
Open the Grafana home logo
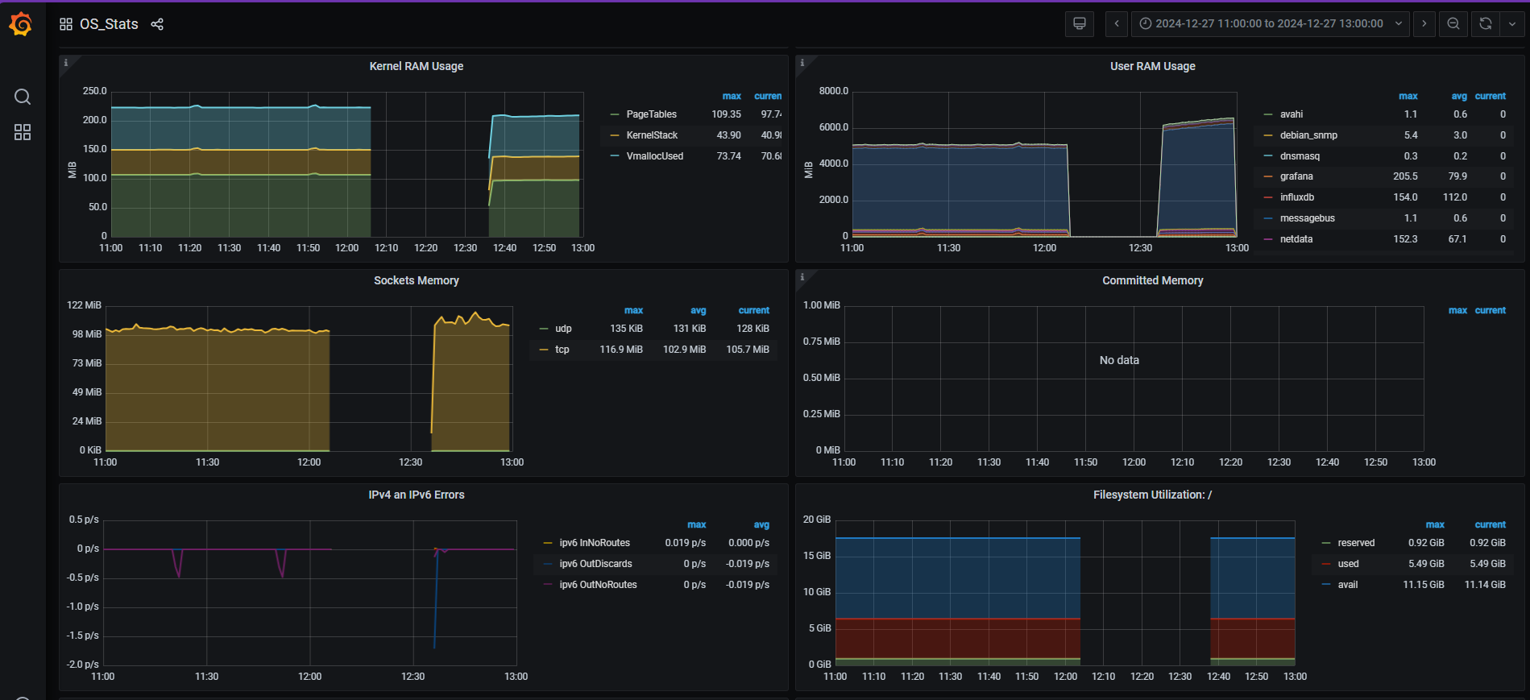(21, 24)
